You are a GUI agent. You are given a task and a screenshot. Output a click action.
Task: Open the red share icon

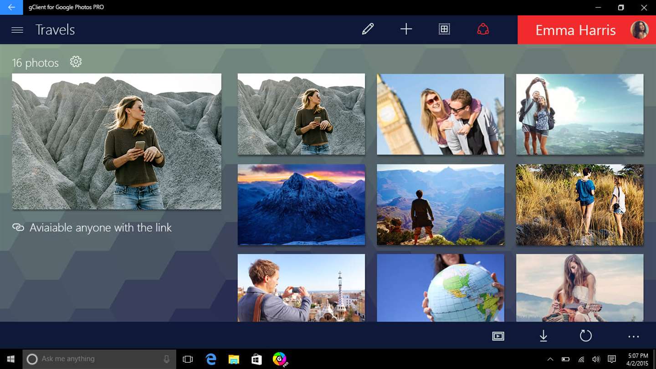tap(483, 30)
